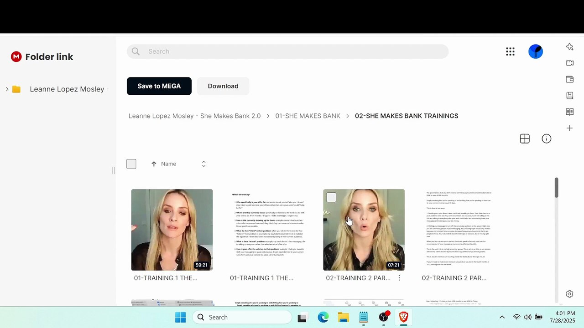
Task: Click the magnifier icon in the search bar
Action: pyautogui.click(x=136, y=51)
